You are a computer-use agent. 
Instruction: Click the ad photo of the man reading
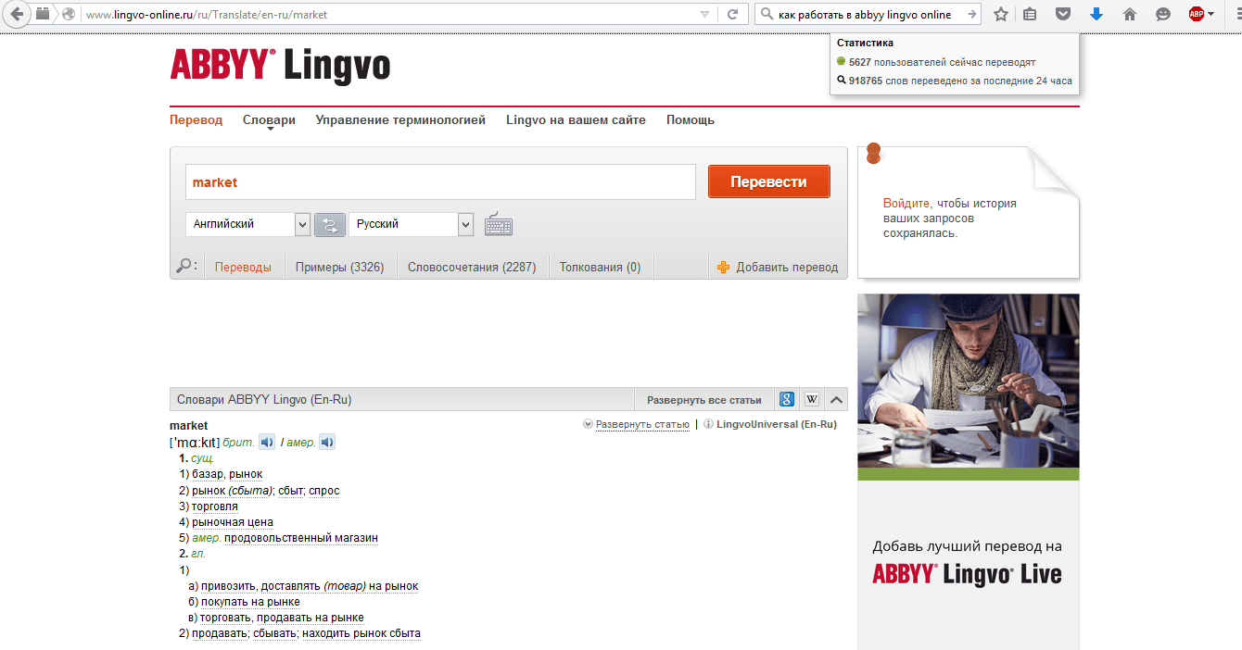968,381
